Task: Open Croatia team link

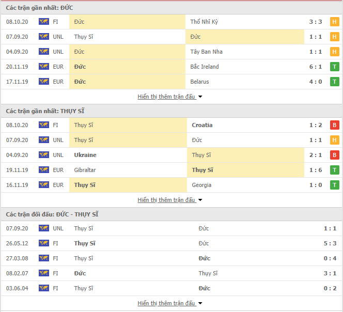Action: 202,125
